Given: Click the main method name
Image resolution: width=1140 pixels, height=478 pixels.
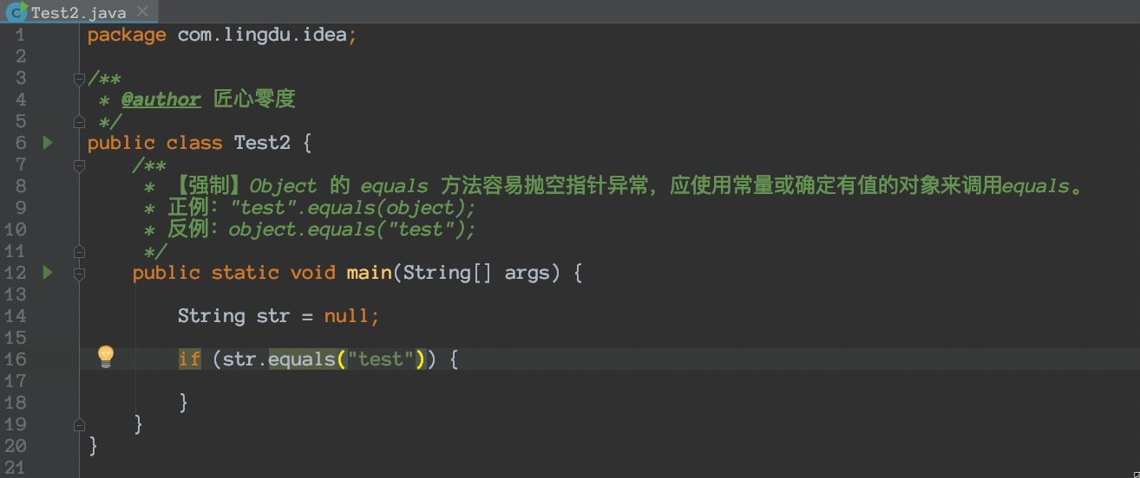Looking at the screenshot, I should tap(369, 273).
